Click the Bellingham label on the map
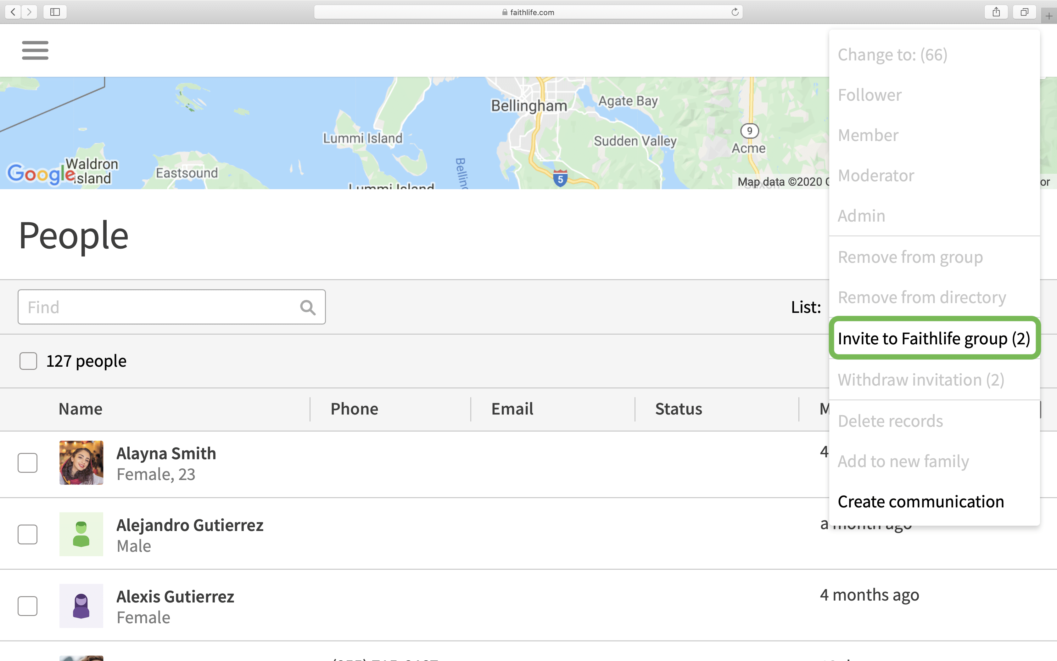 click(x=529, y=106)
